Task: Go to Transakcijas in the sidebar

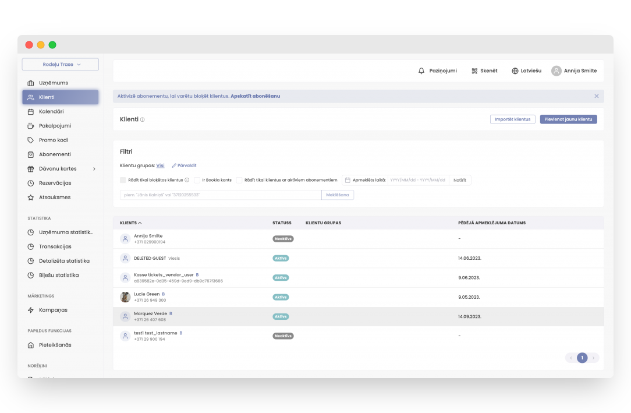Action: point(55,246)
